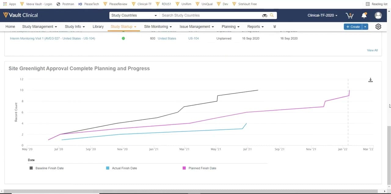Screen dimensions: 391x194
Task: Expand the Study Info menu
Action: 75,27
